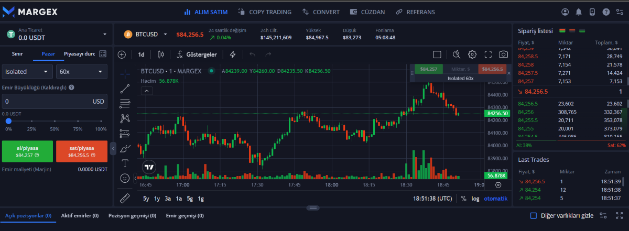629x231 pixels.
Task: Open the user account profile icon
Action: tap(565, 12)
